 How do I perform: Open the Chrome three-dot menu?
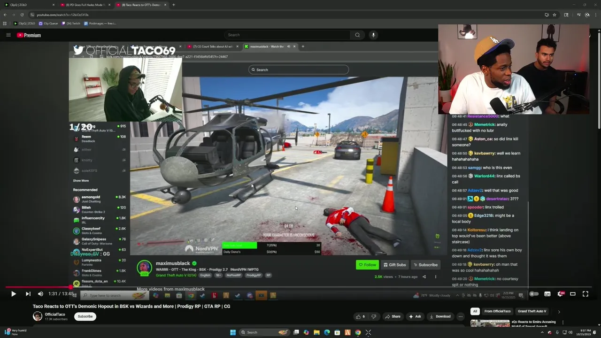click(595, 15)
